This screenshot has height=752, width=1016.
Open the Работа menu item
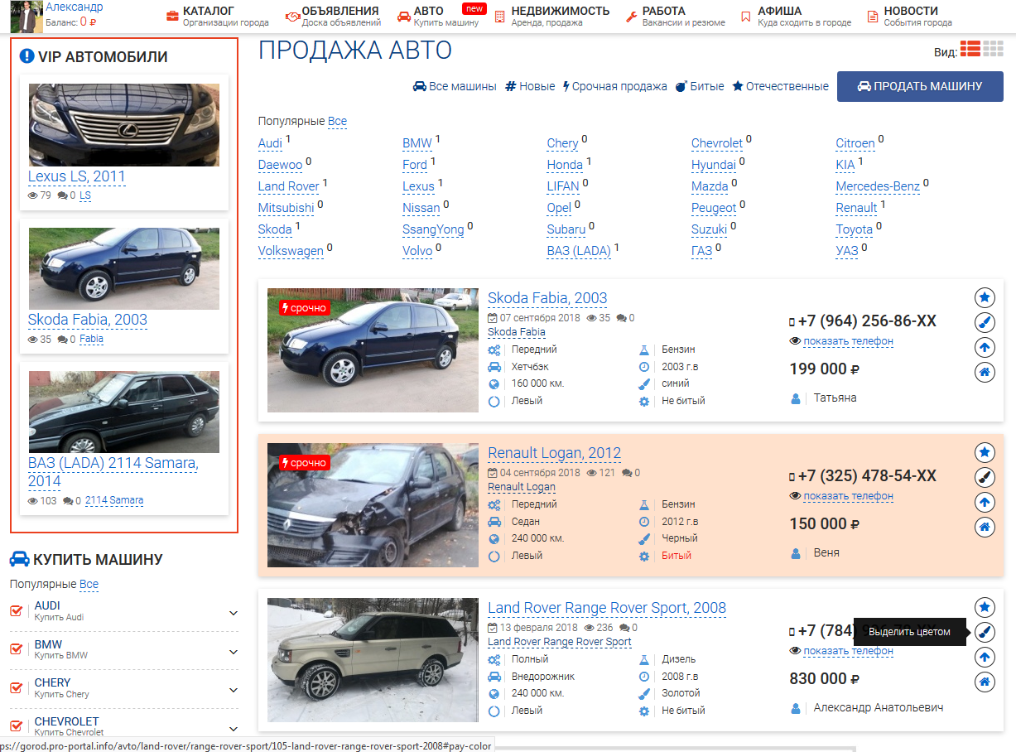tap(674, 16)
